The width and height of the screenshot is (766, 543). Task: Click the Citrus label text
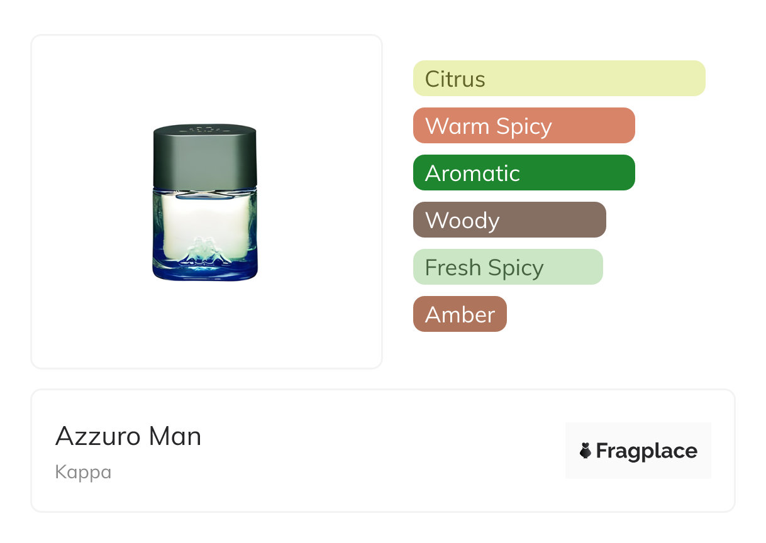coord(455,79)
